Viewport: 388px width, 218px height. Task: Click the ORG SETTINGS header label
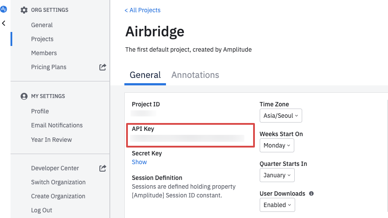(x=50, y=10)
